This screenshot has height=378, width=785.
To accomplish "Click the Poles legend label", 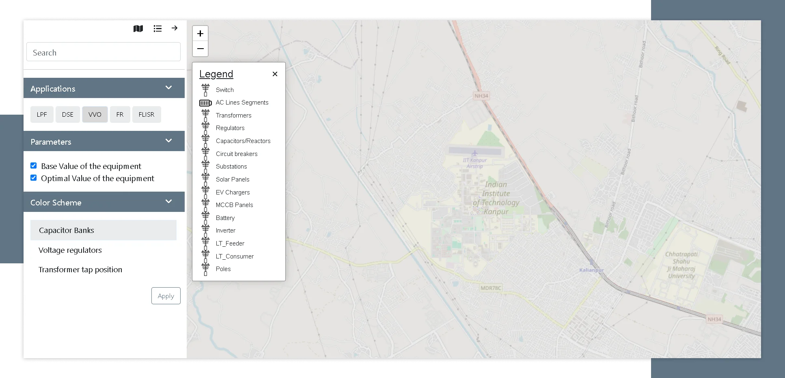I will tap(223, 269).
